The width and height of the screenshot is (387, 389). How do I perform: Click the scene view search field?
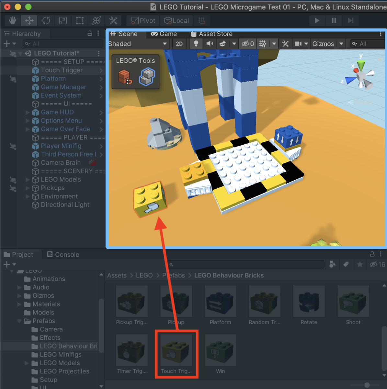click(368, 44)
